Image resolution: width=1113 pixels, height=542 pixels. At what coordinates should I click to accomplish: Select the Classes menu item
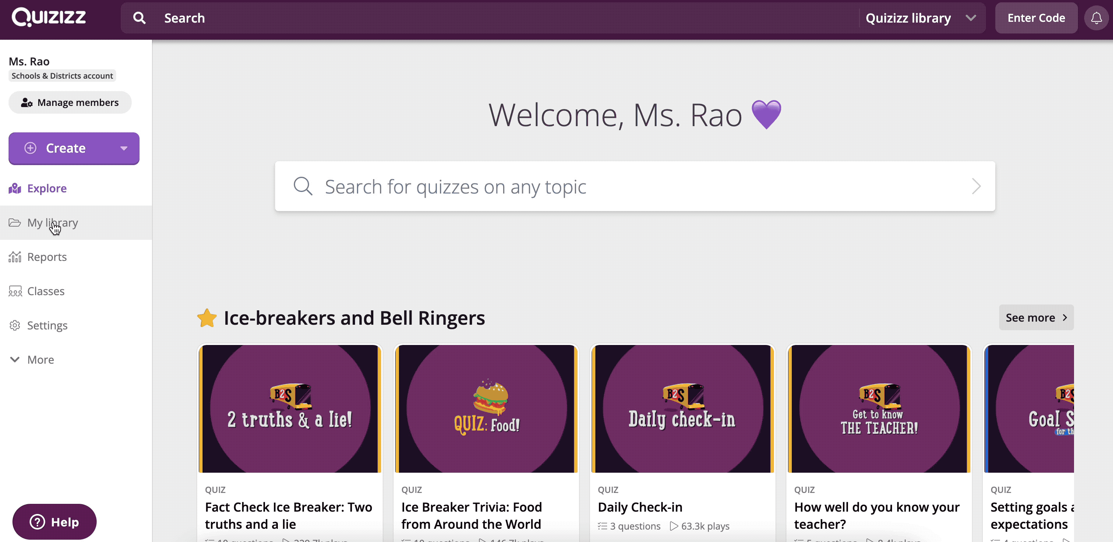(46, 291)
